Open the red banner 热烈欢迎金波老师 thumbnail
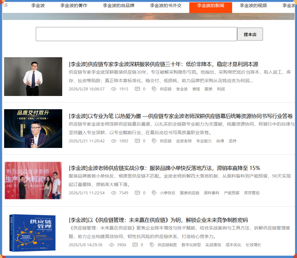297x258 pixels. tap(33, 180)
